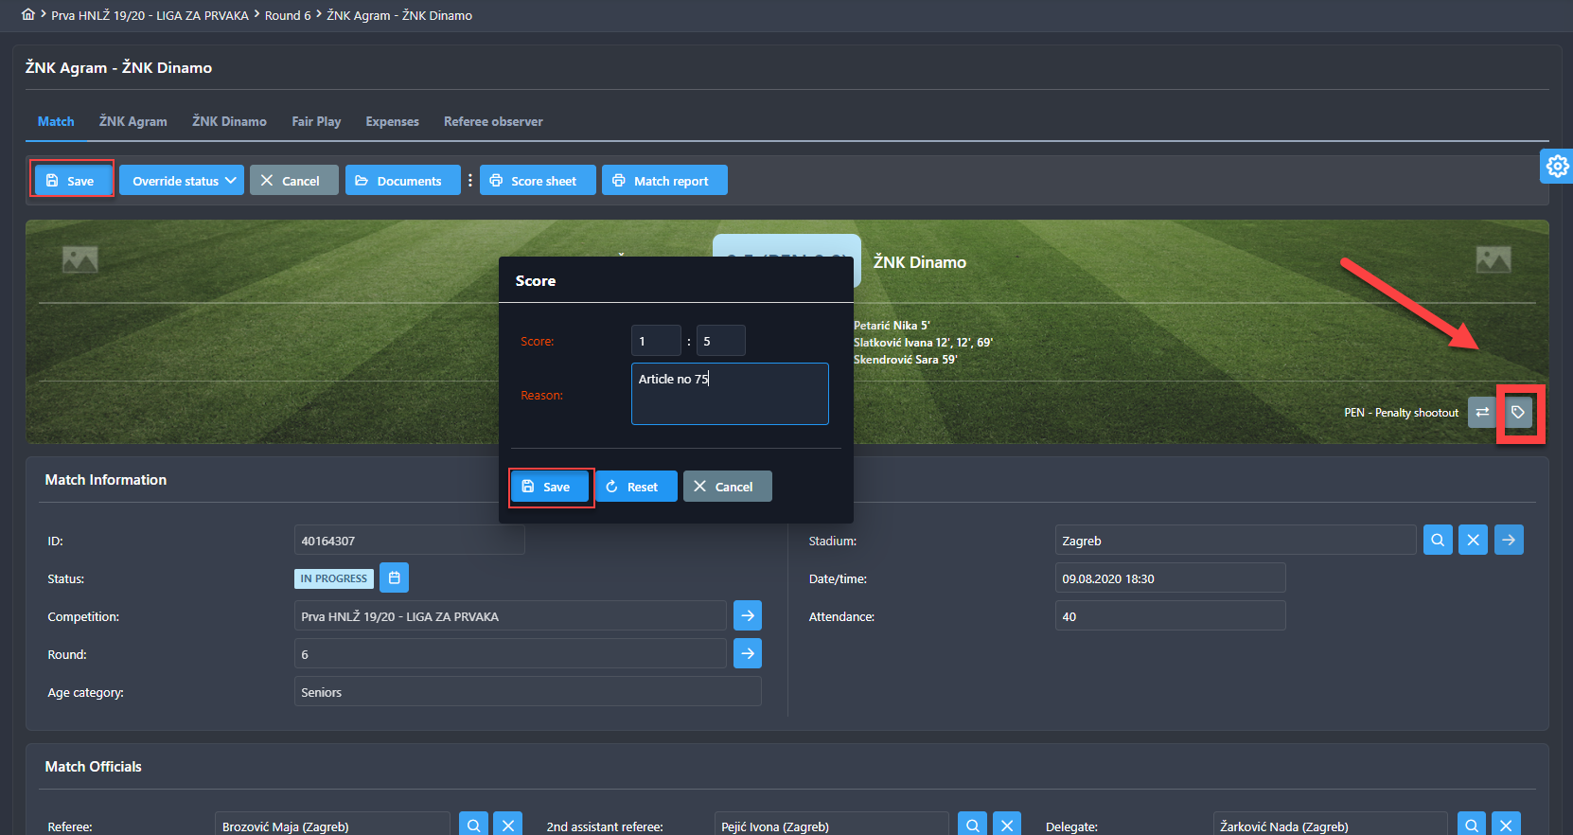This screenshot has width=1573, height=835.
Task: Expand the Override status dropdown
Action: pos(182,180)
